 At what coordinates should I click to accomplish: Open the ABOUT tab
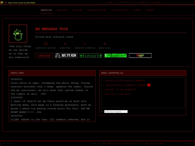tap(150, 10)
